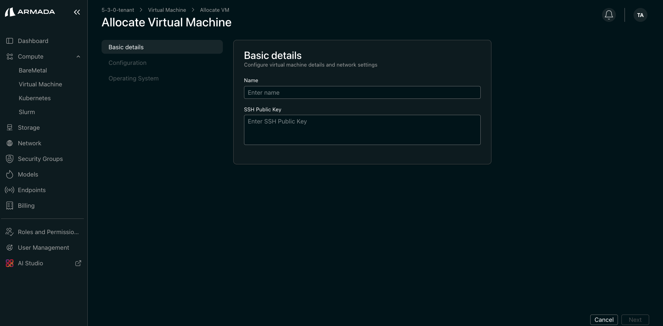
Task: Select the Compute section icon
Action: pyautogui.click(x=10, y=56)
